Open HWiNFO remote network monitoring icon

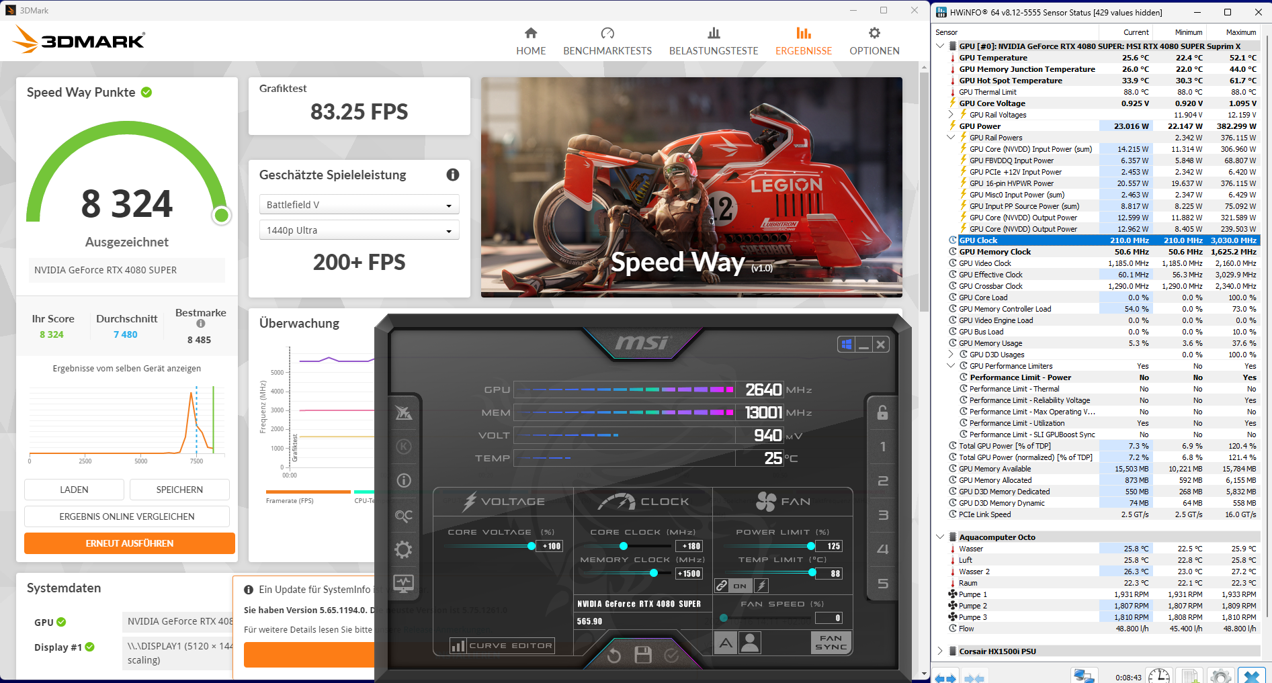point(1083,676)
